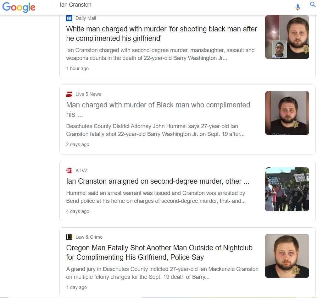Open 'Oregon Man Fatally Shot' Law & Crime headline
This screenshot has width=317, height=298.
pos(159,252)
